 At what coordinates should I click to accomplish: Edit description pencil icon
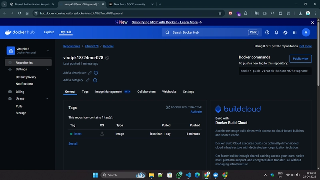pyautogui.click(x=90, y=73)
